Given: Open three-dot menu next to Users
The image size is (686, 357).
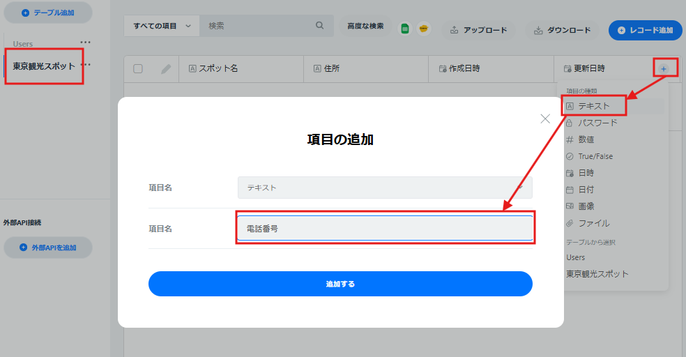Looking at the screenshot, I should click(86, 43).
